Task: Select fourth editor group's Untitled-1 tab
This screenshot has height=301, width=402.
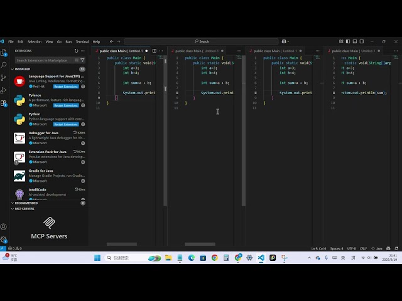Action: [354, 51]
